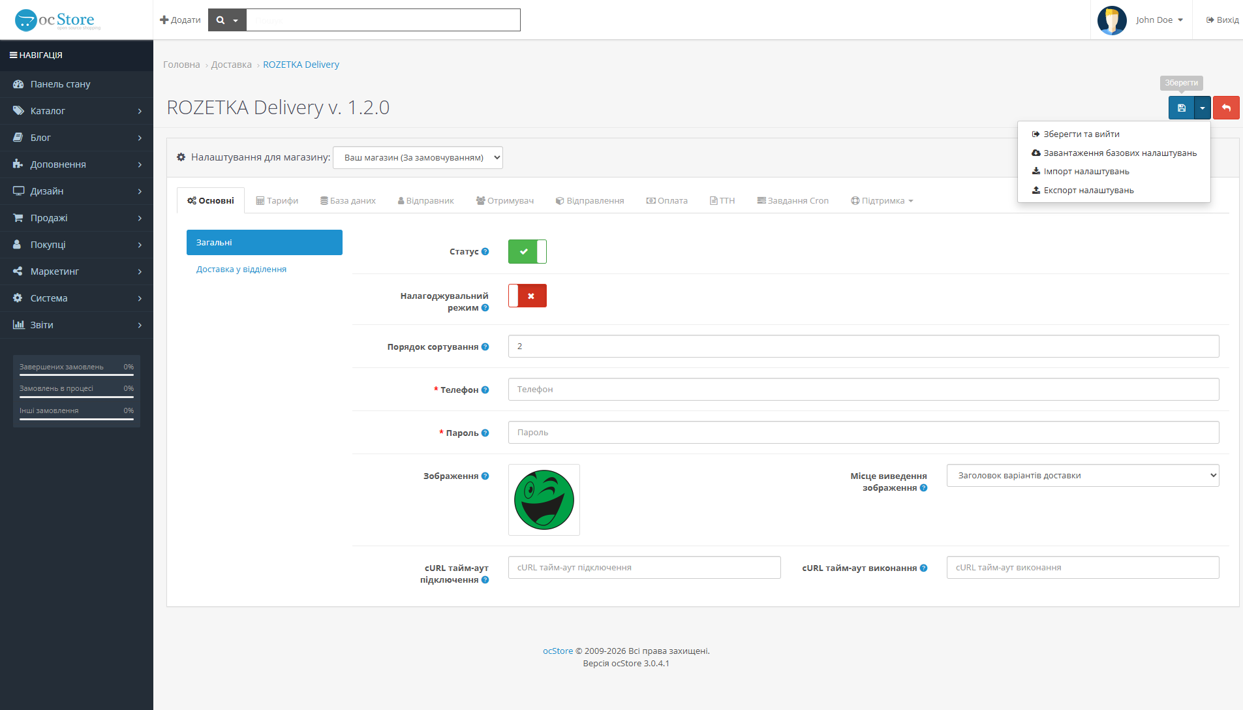Click the Телефон input field
This screenshot has width=1243, height=710.
pos(863,390)
